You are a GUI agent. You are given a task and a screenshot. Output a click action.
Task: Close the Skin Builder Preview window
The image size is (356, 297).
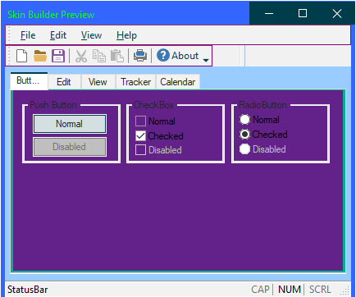tap(337, 13)
